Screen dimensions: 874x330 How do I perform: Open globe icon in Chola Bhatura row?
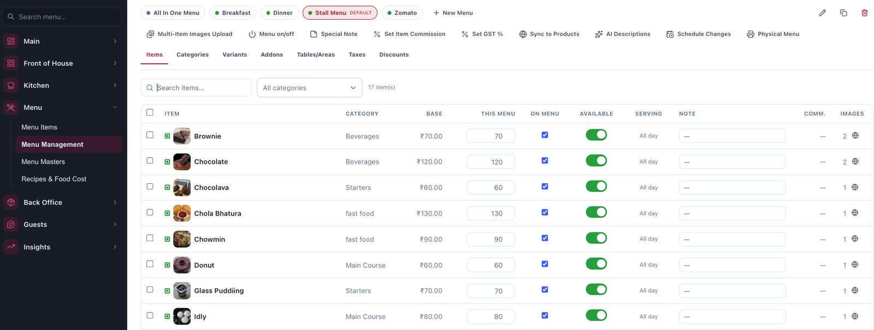click(x=855, y=213)
